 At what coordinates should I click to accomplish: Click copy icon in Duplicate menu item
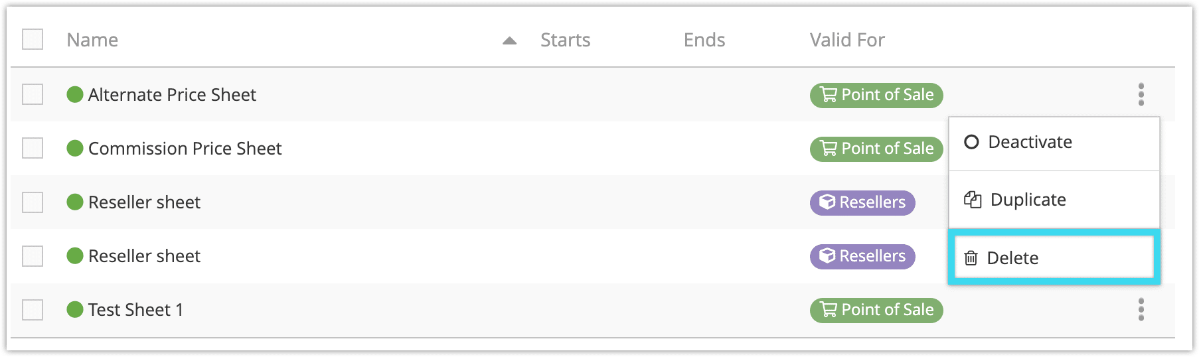pyautogui.click(x=973, y=200)
